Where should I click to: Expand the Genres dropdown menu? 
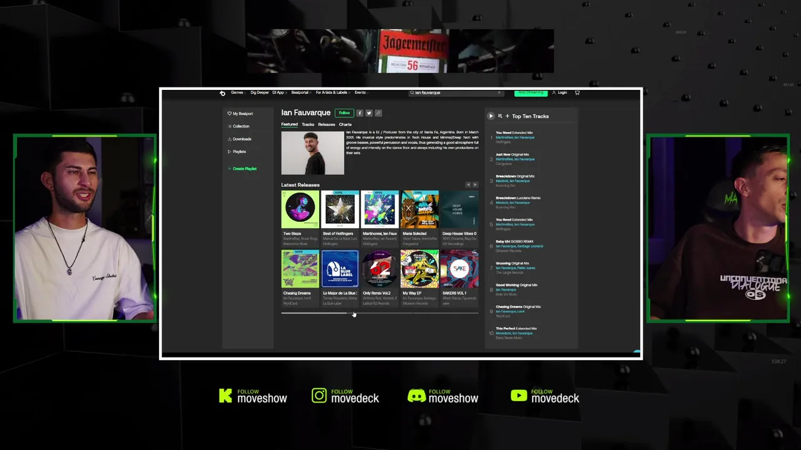click(238, 92)
